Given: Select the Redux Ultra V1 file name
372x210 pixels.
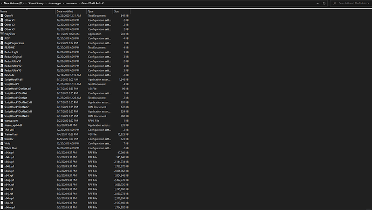Looking at the screenshot, I should [x=13, y=61].
